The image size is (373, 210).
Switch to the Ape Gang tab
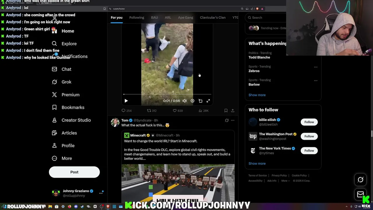[x=186, y=17]
